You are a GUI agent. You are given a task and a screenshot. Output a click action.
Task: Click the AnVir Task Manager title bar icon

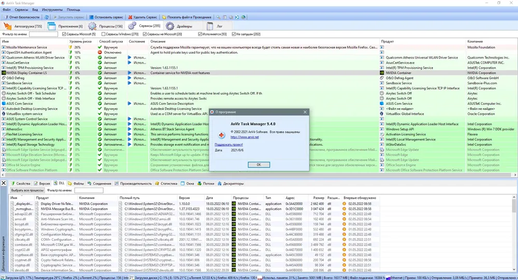(3, 3)
